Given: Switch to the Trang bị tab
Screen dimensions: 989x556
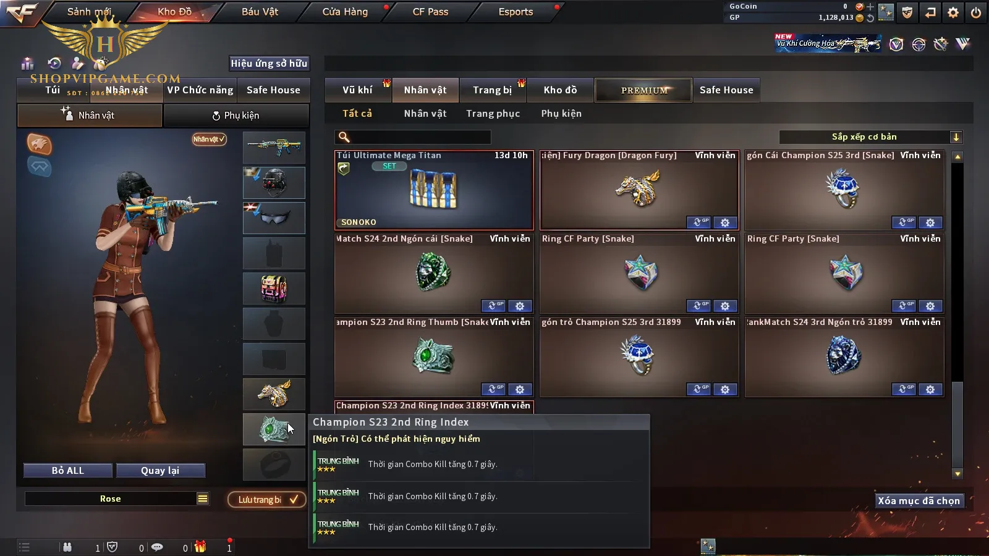Looking at the screenshot, I should pyautogui.click(x=493, y=90).
